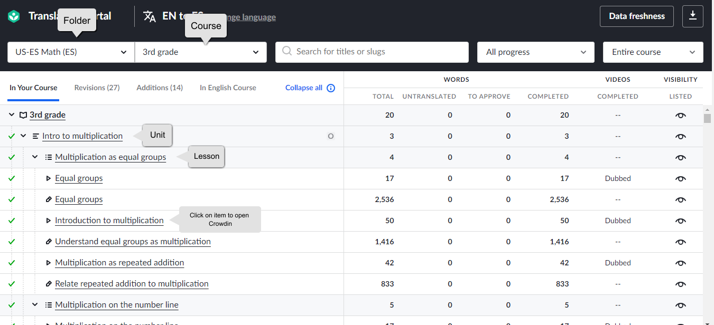This screenshot has height=325, width=714.
Task: Click the Data freshness button
Action: pyautogui.click(x=637, y=16)
